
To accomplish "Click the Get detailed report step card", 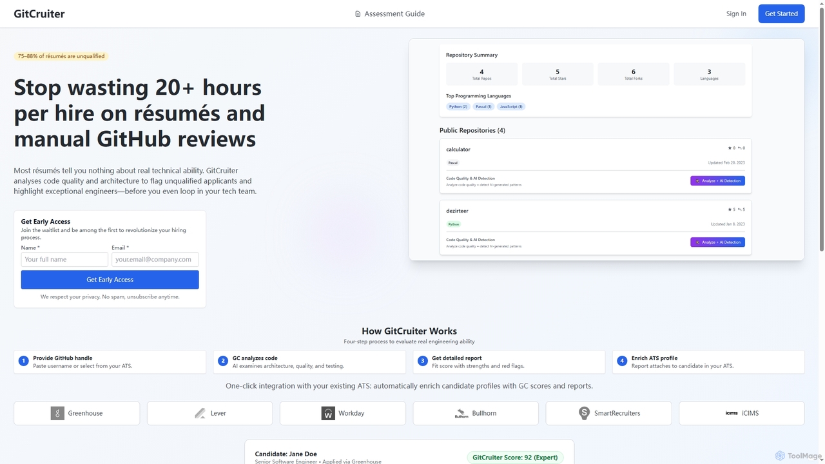I will click(509, 362).
